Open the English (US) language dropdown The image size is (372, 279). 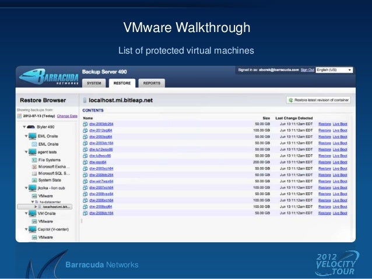334,70
